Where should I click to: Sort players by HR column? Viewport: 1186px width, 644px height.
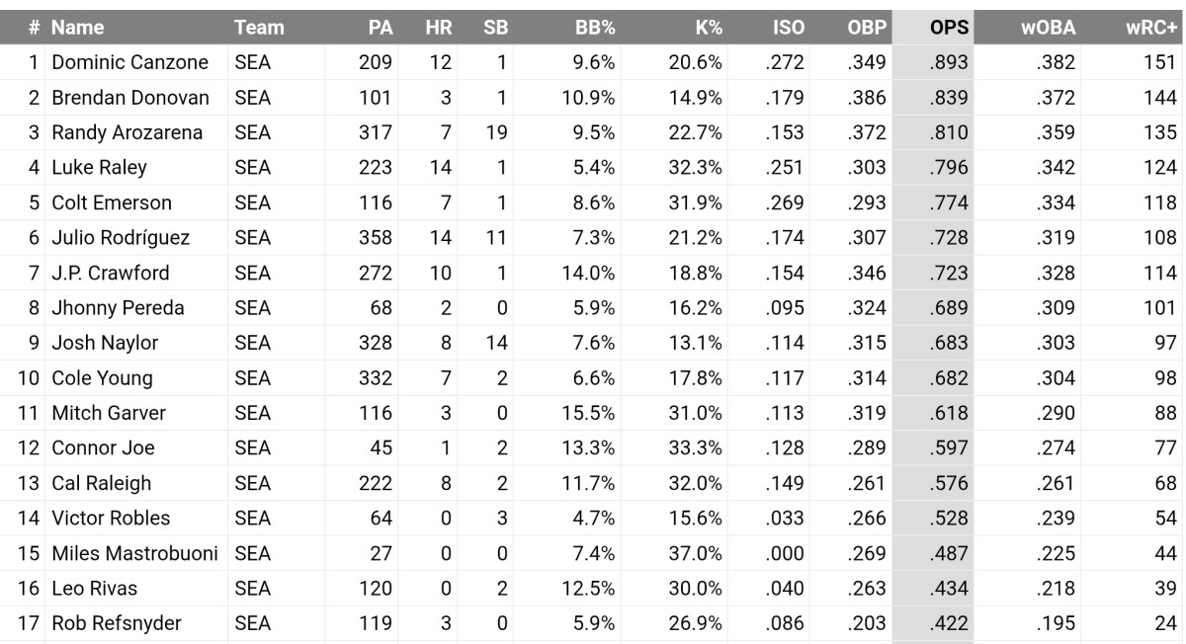pos(439,28)
